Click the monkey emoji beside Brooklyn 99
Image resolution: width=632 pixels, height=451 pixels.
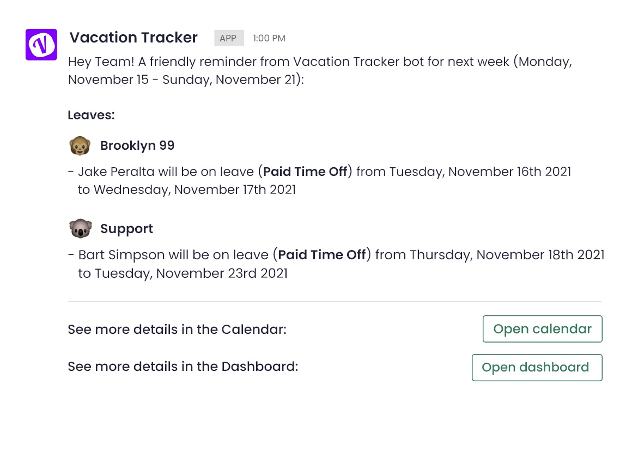tap(80, 145)
